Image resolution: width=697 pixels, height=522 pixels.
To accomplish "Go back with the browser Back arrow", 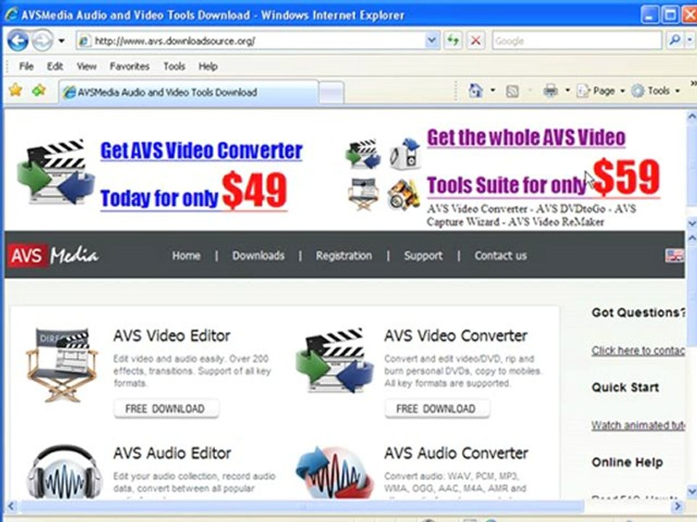I will pyautogui.click(x=17, y=41).
